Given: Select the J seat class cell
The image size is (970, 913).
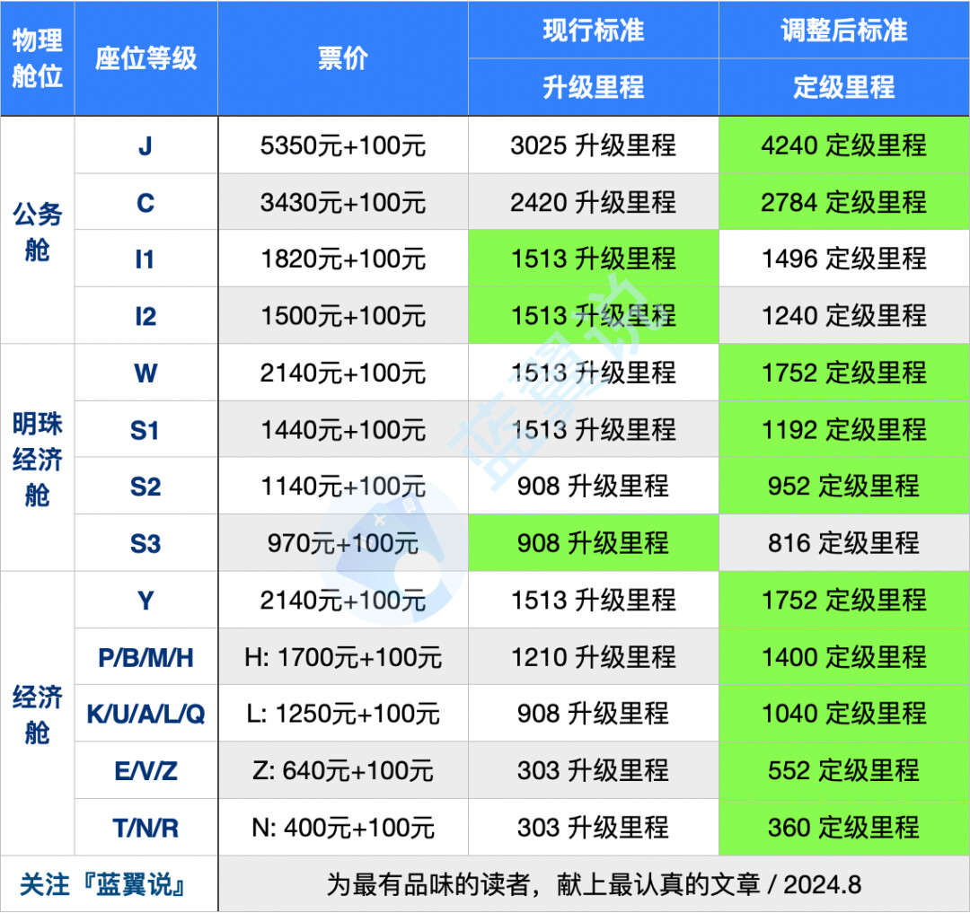Looking at the screenshot, I should tap(145, 145).
